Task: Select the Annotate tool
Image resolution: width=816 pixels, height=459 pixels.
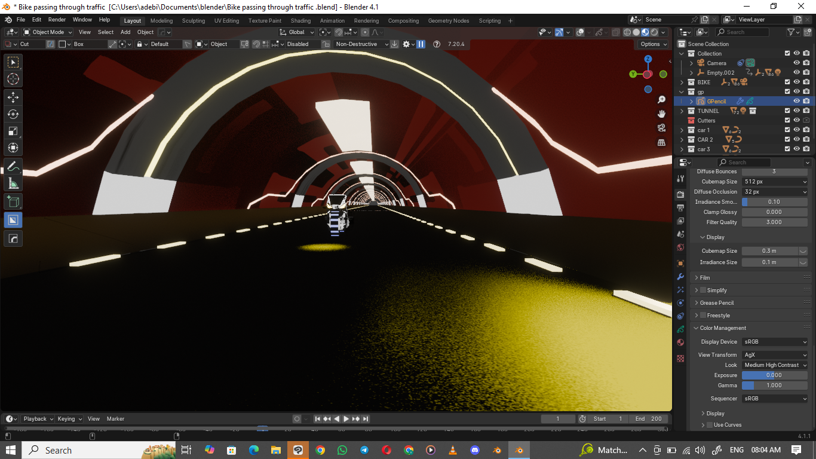Action: click(13, 167)
